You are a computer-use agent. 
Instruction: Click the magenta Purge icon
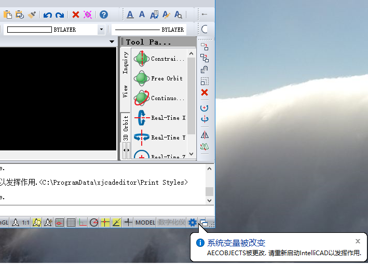coord(88,15)
